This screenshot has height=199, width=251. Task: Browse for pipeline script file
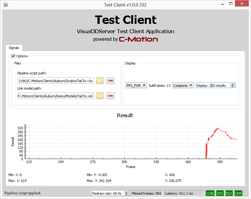pyautogui.click(x=100, y=81)
